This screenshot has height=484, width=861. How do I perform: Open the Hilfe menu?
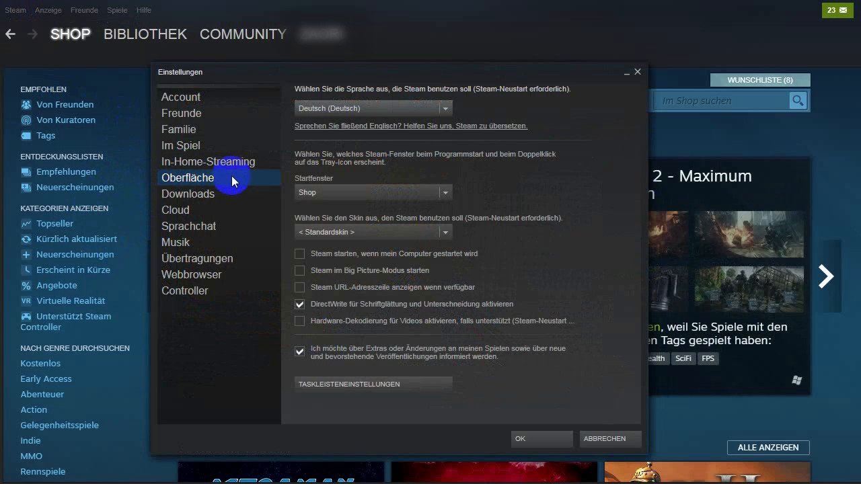click(x=143, y=10)
